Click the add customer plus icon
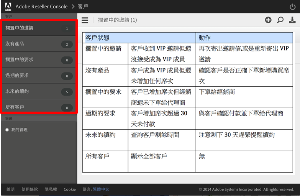This screenshot has width=300, height=196. pyautogui.click(x=268, y=20)
